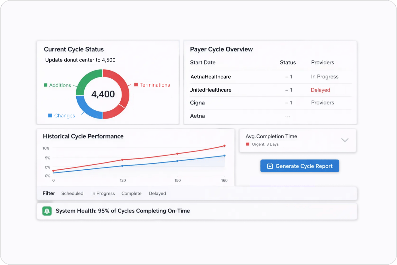Click the Generate Cycle Report button
Image resolution: width=397 pixels, height=265 pixels.
[x=300, y=166]
